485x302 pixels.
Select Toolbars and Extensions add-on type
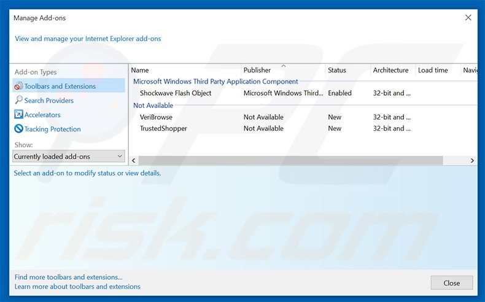pos(69,86)
